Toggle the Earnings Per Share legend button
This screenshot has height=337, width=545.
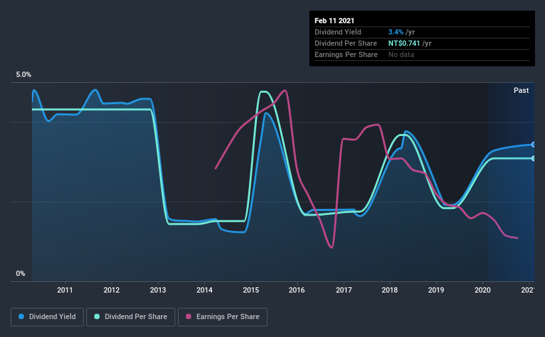[223, 317]
